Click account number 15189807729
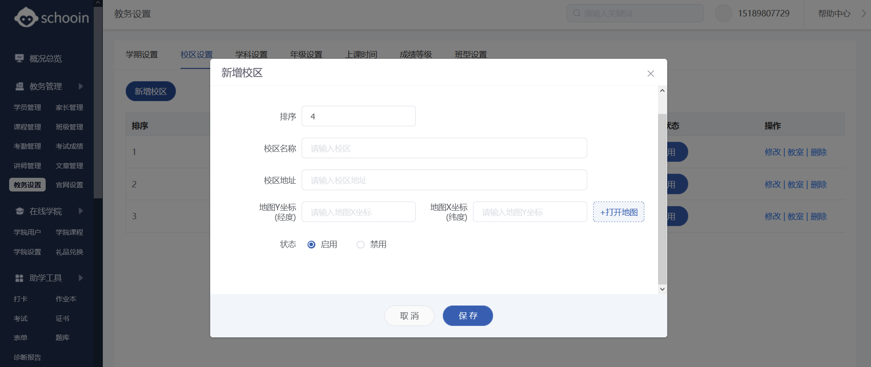Screen dimensions: 871x367 pyautogui.click(x=764, y=14)
